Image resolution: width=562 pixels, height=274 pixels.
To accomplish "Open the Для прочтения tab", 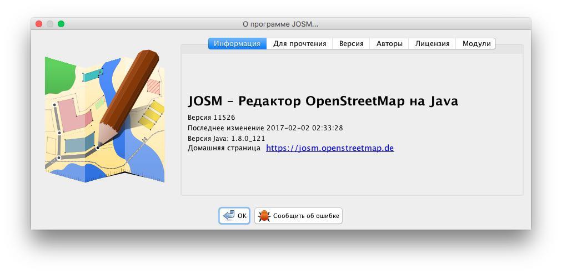I will (300, 44).
